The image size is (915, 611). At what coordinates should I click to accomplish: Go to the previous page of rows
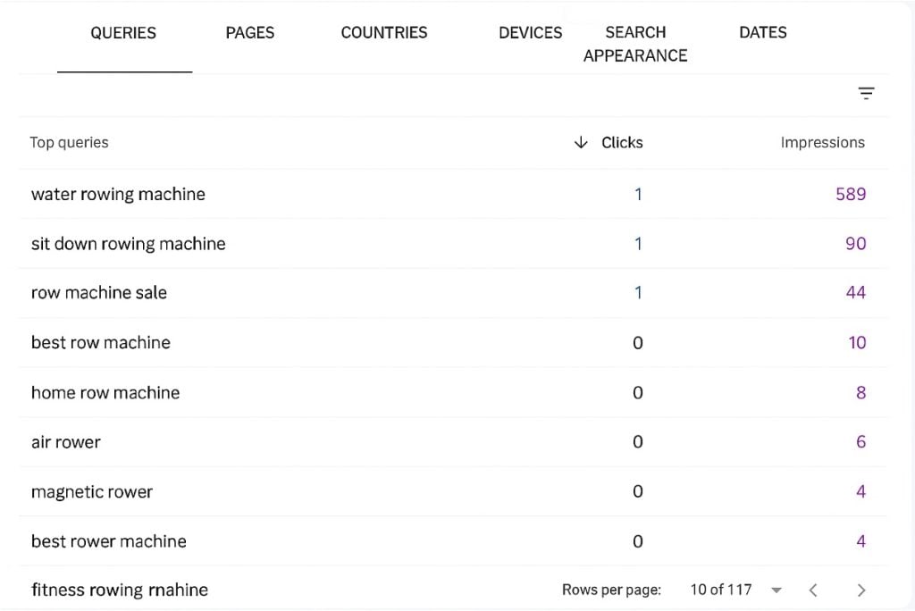point(813,590)
